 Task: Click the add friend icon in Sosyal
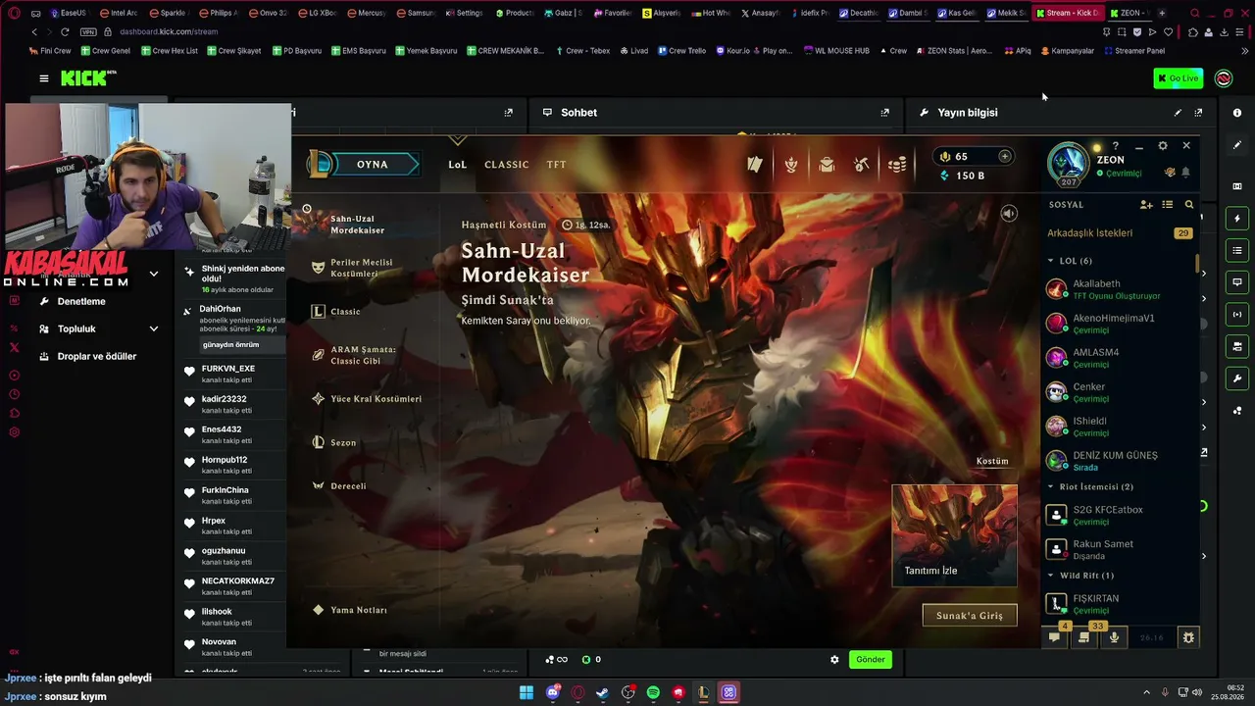pos(1146,205)
